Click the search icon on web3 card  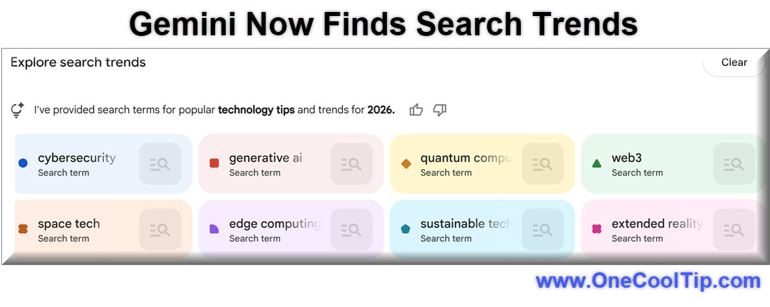point(733,164)
